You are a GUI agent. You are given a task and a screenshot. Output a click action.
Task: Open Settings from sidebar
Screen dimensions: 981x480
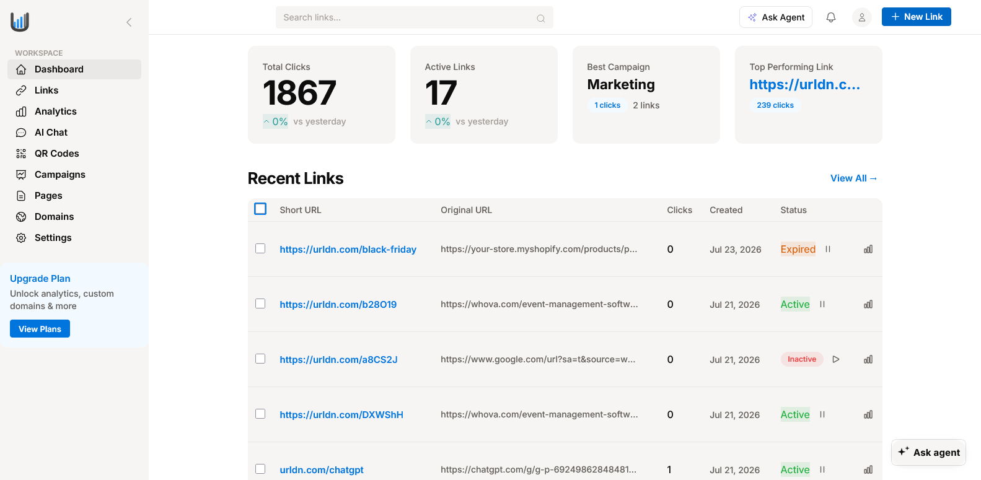(74, 238)
